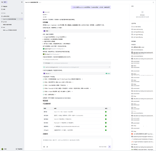
Task: Click the send arrow button in chat box
Action: (109, 147)
